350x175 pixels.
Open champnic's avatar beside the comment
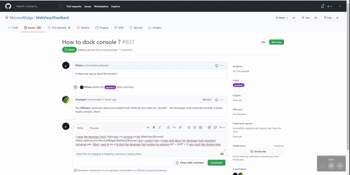[66, 99]
